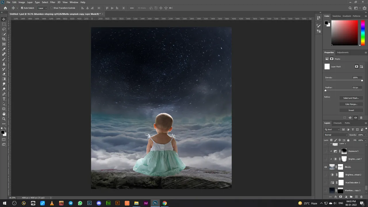Select the Spot Healing Brush tool

pyautogui.click(x=4, y=54)
